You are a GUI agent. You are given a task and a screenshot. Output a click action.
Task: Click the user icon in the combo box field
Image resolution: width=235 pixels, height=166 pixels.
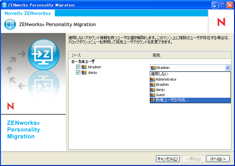153,68
